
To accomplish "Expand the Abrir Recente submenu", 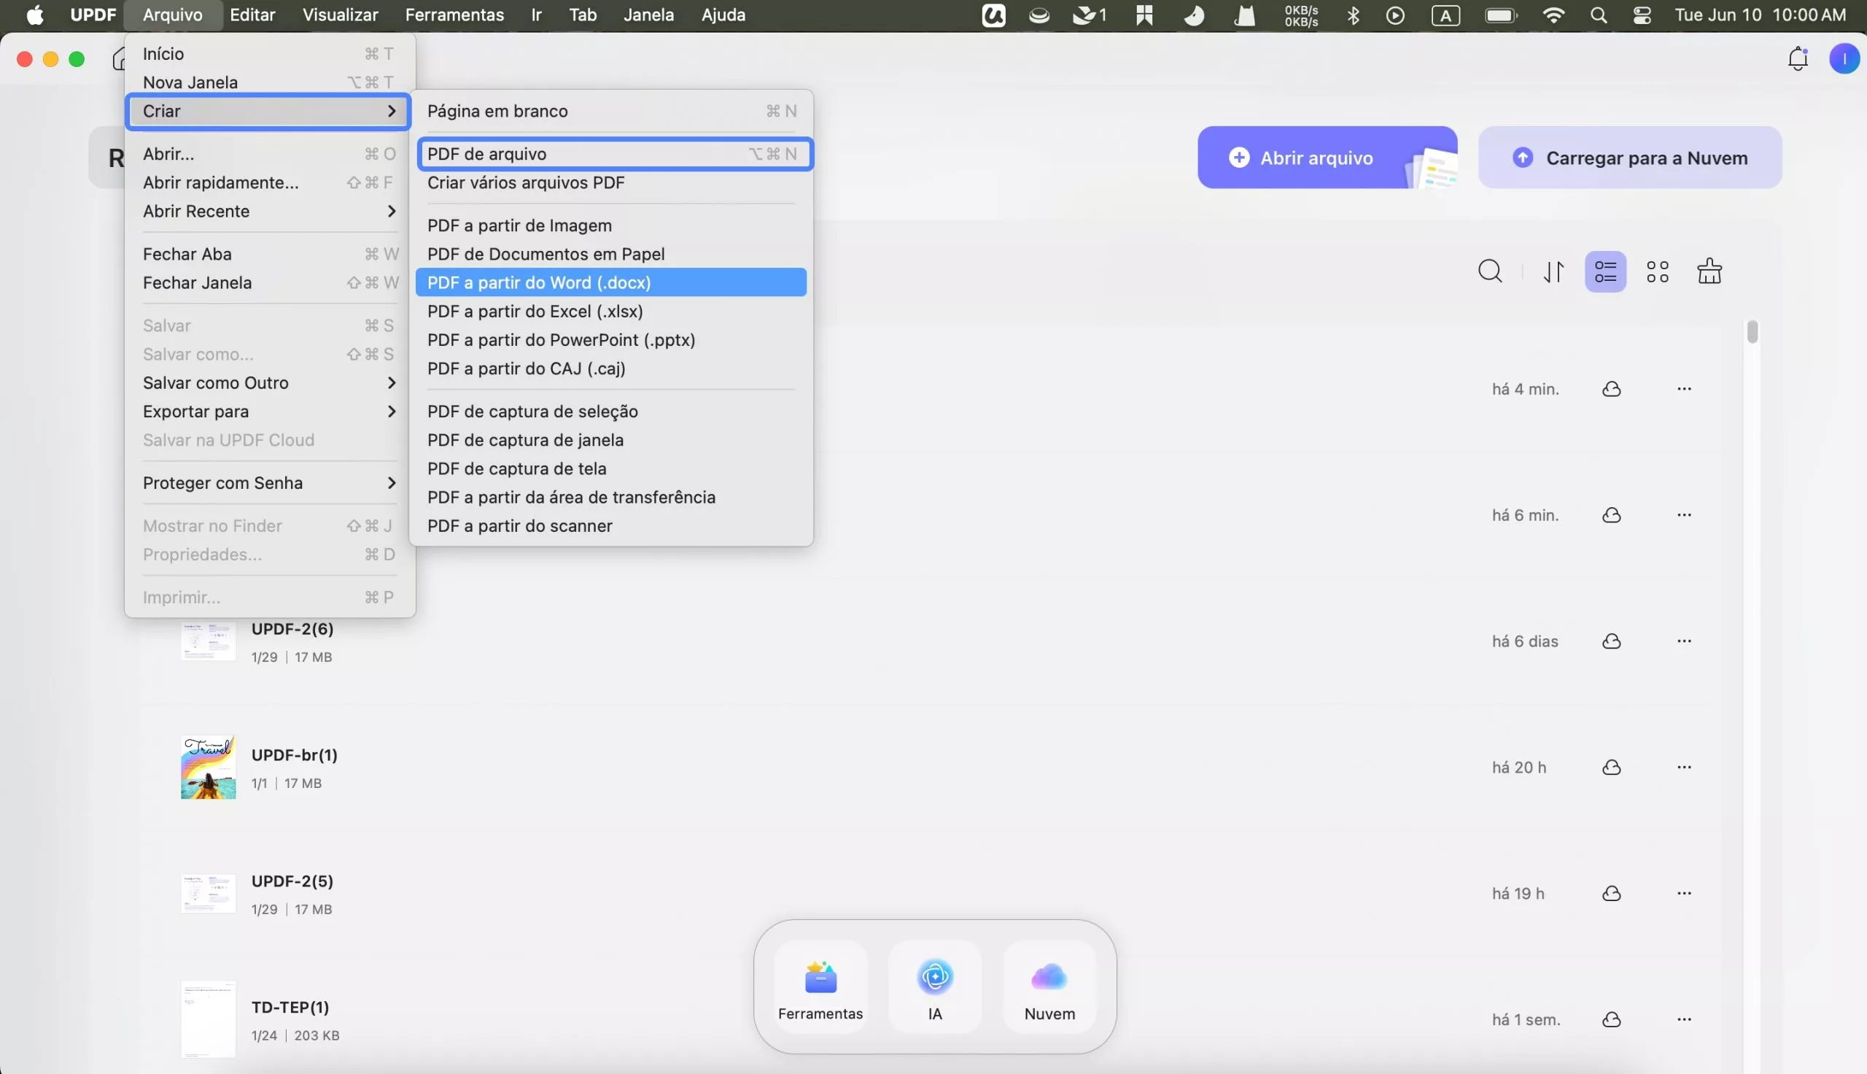I will (x=268, y=212).
